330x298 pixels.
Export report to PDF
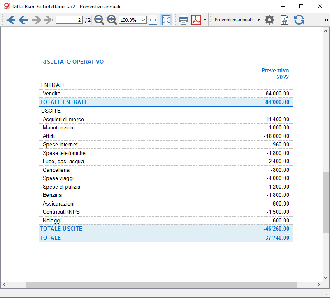coord(196,20)
